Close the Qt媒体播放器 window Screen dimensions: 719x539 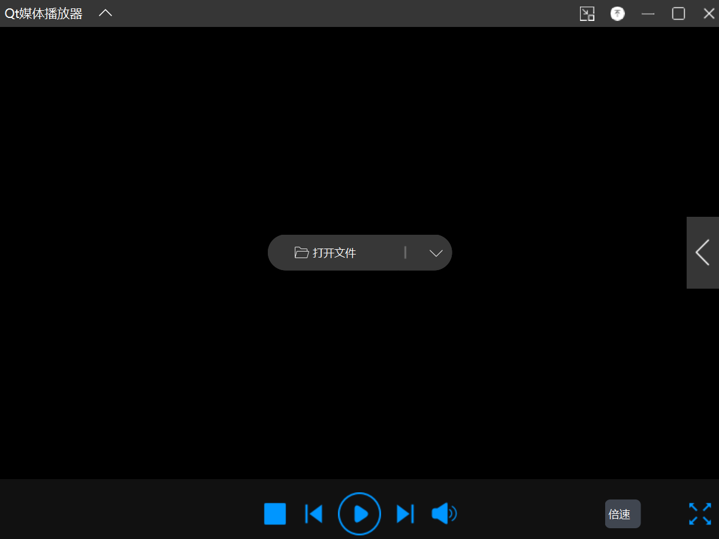709,14
